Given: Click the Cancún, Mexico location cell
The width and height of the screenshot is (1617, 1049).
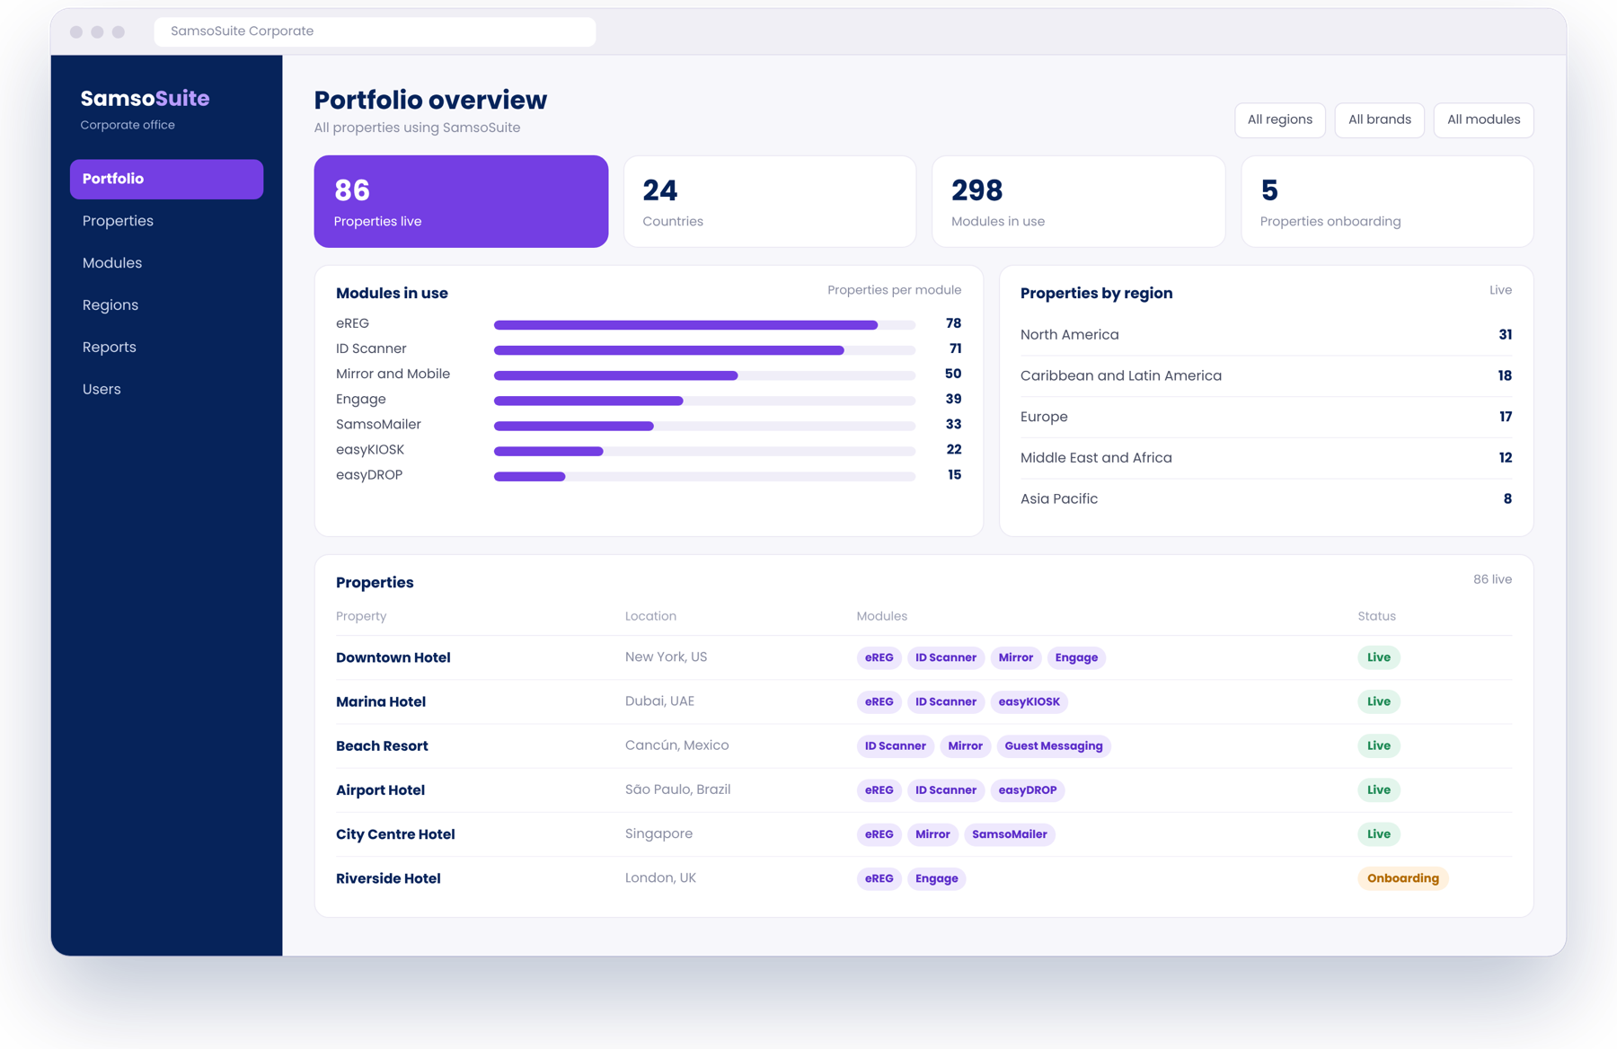Looking at the screenshot, I should [x=676, y=745].
